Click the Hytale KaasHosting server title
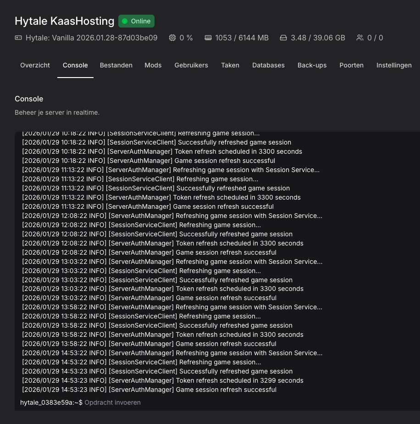This screenshot has width=420, height=424. pyautogui.click(x=64, y=21)
